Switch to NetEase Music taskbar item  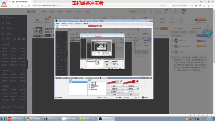click(15, 119)
